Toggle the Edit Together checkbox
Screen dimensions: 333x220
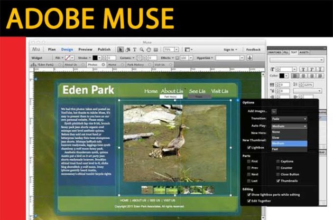(249, 201)
